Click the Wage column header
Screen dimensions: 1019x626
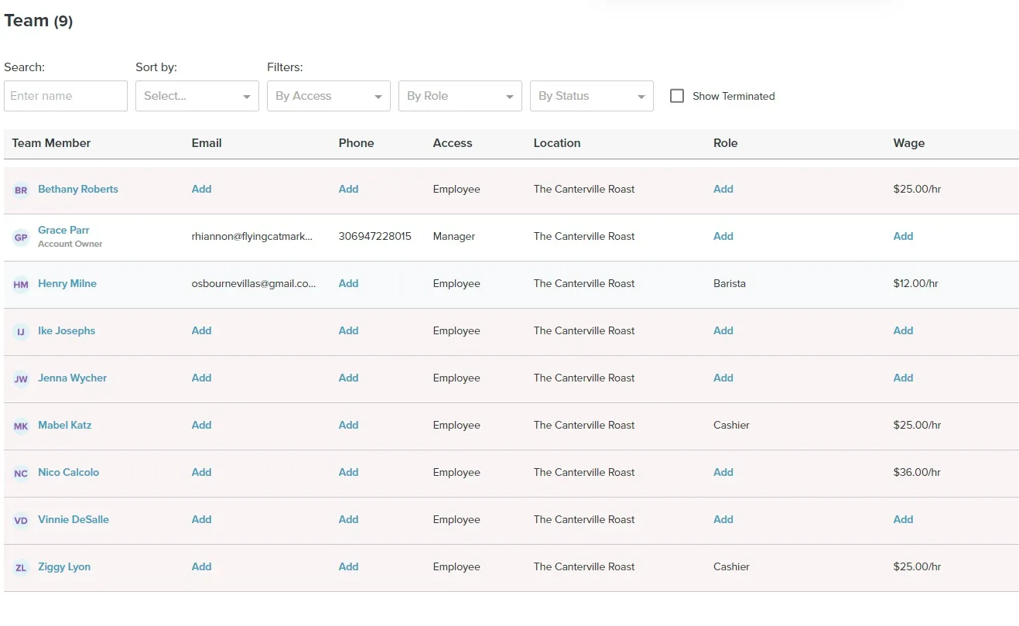(909, 143)
